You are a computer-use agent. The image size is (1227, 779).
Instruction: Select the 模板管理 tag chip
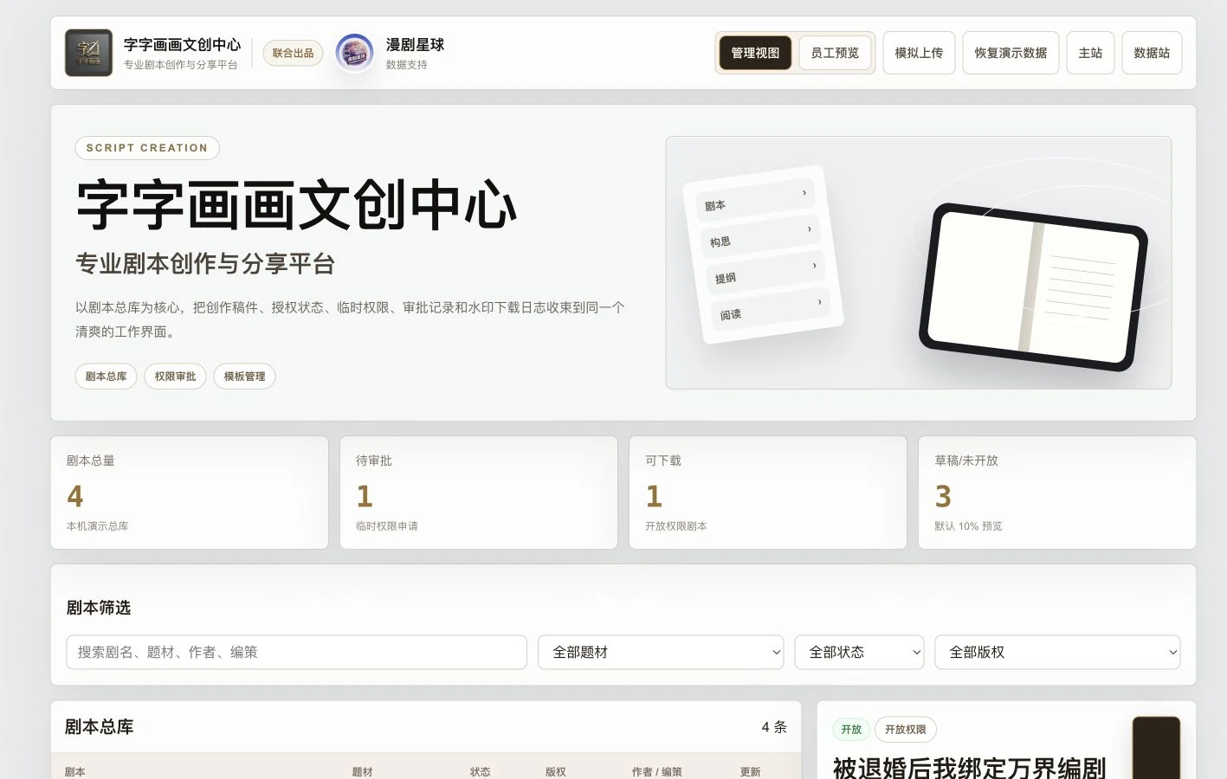point(244,377)
